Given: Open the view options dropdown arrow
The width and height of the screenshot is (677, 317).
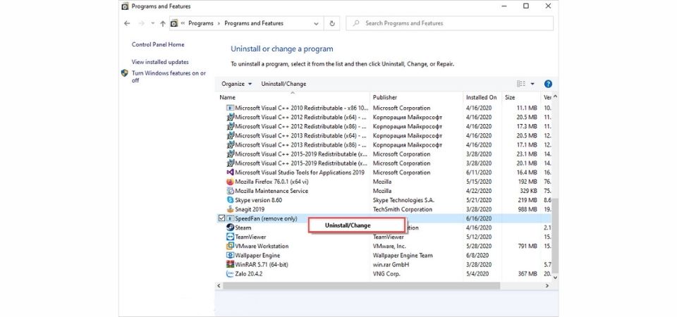Looking at the screenshot, I should 532,84.
